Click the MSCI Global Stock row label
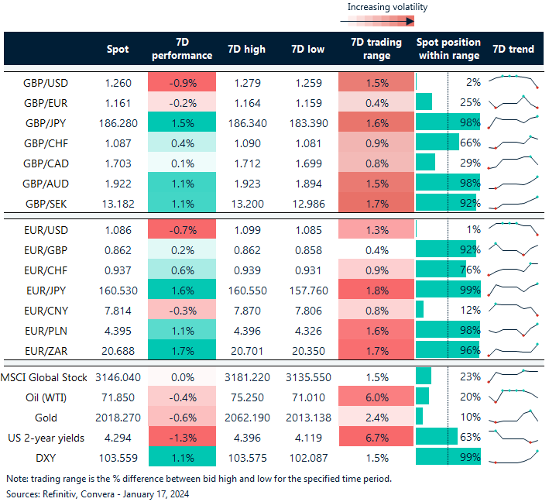Viewport: 549px width, 502px height. pyautogui.click(x=44, y=376)
